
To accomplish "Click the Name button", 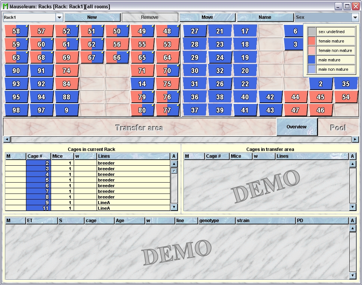I will [265, 17].
